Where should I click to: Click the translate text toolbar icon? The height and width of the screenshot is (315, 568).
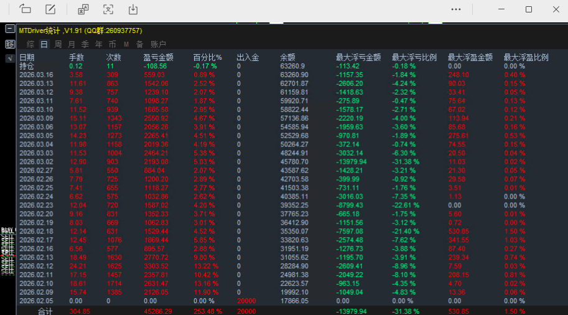point(83,9)
